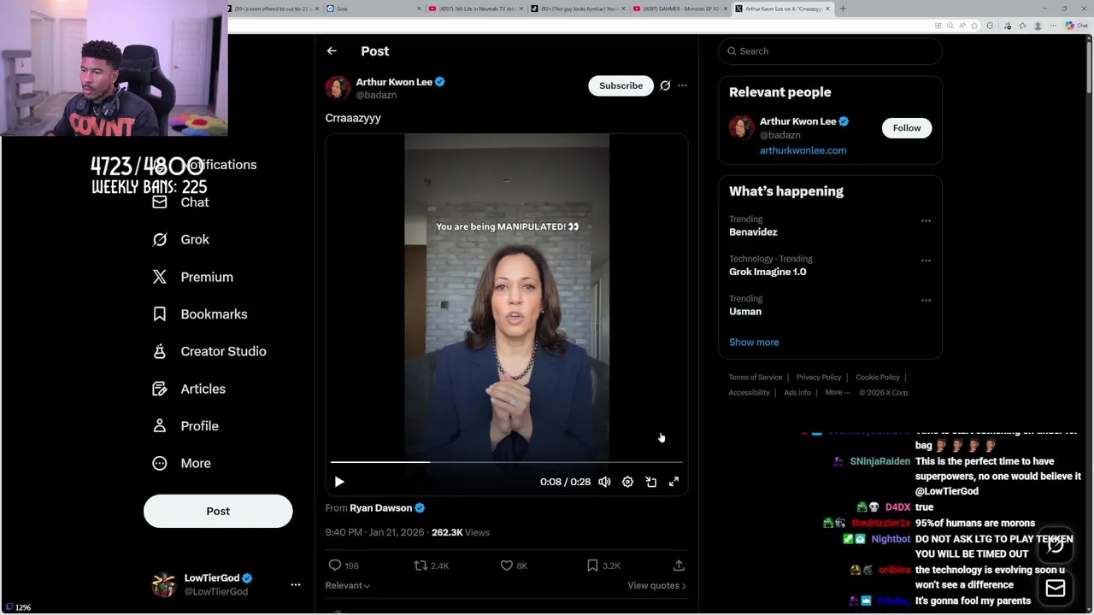Reply to post with 198 comments
Screen dimensions: 1094x615
[344, 565]
